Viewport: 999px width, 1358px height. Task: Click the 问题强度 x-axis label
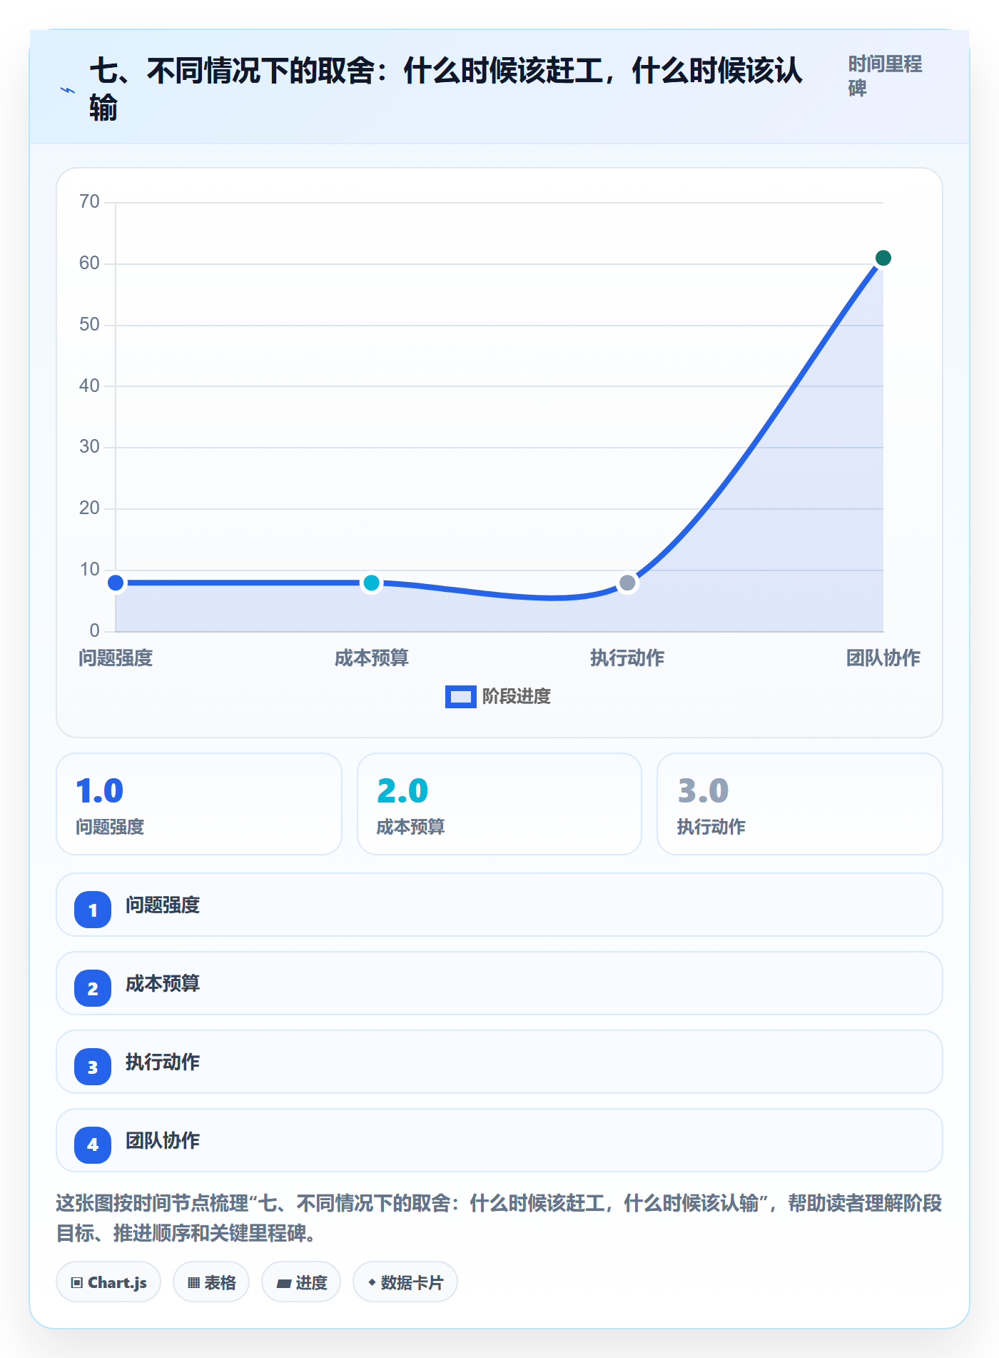tap(116, 658)
